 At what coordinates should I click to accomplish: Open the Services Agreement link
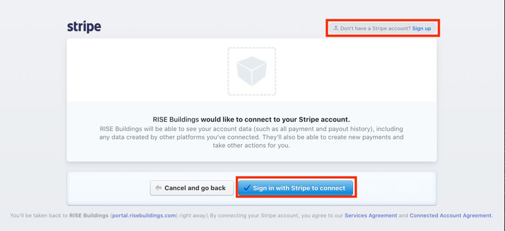click(x=370, y=215)
